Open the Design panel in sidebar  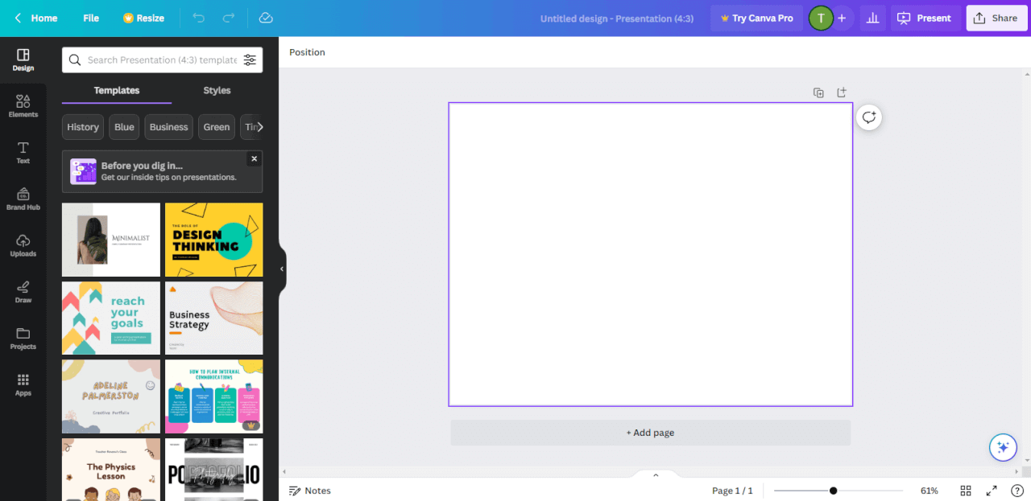tap(23, 60)
